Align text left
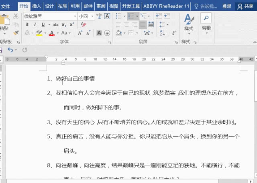This screenshot has width=257, height=183. coord(118,25)
